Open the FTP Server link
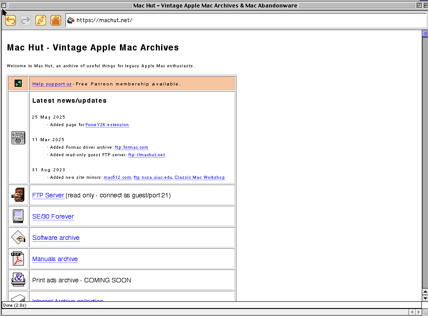 click(x=48, y=195)
